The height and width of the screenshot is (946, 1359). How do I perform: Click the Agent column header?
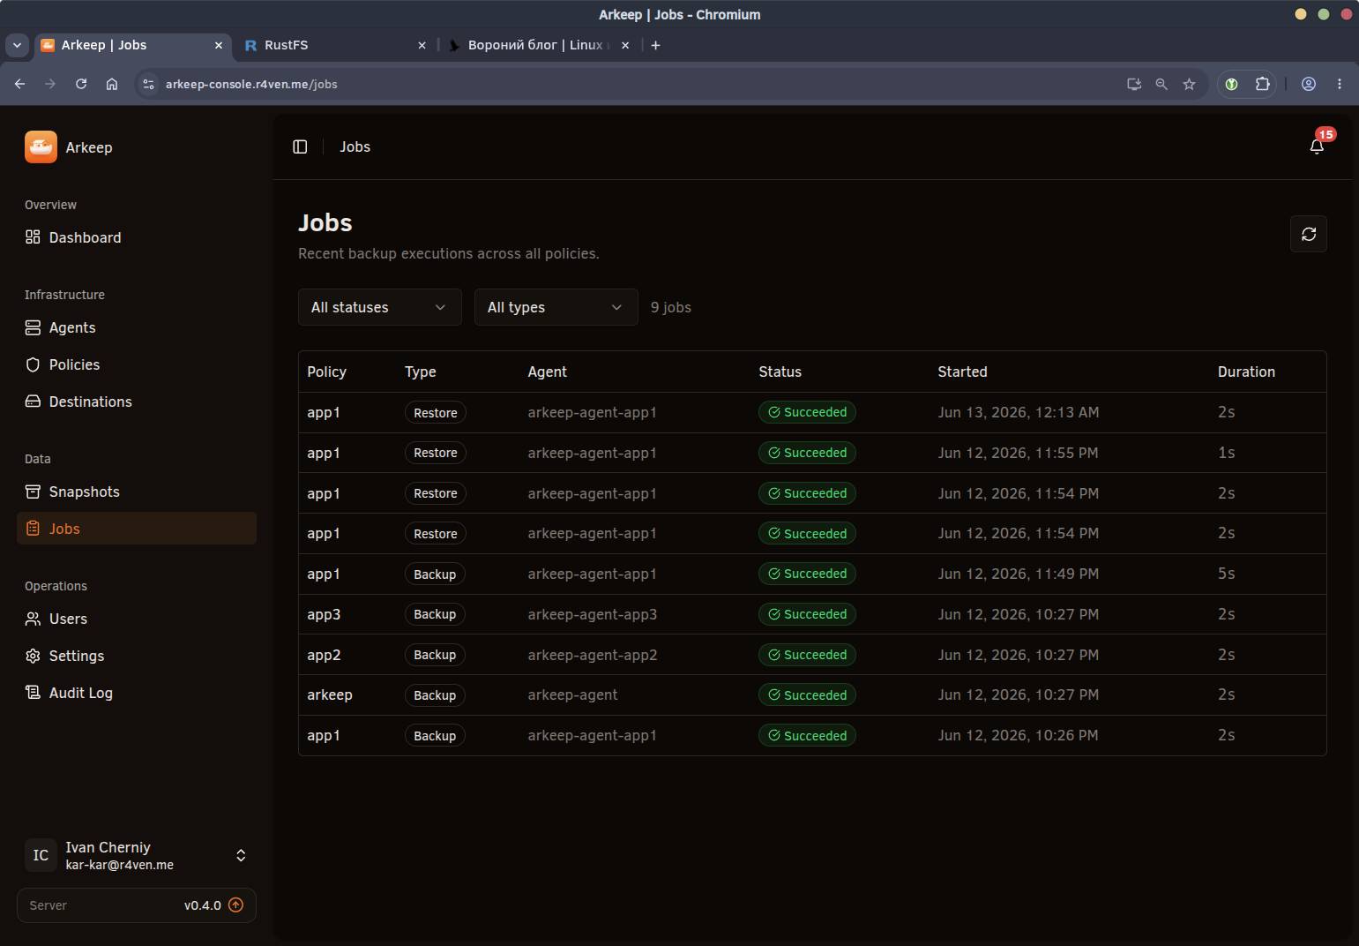(x=547, y=372)
